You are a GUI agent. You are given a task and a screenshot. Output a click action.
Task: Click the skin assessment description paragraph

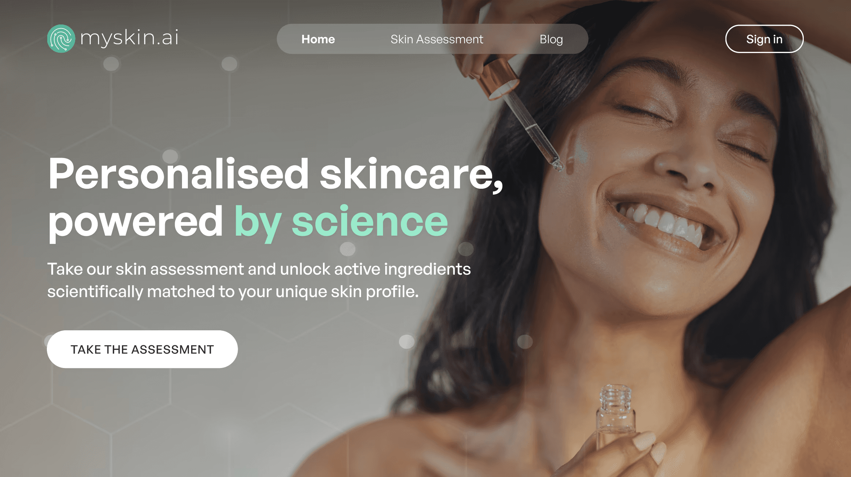259,280
